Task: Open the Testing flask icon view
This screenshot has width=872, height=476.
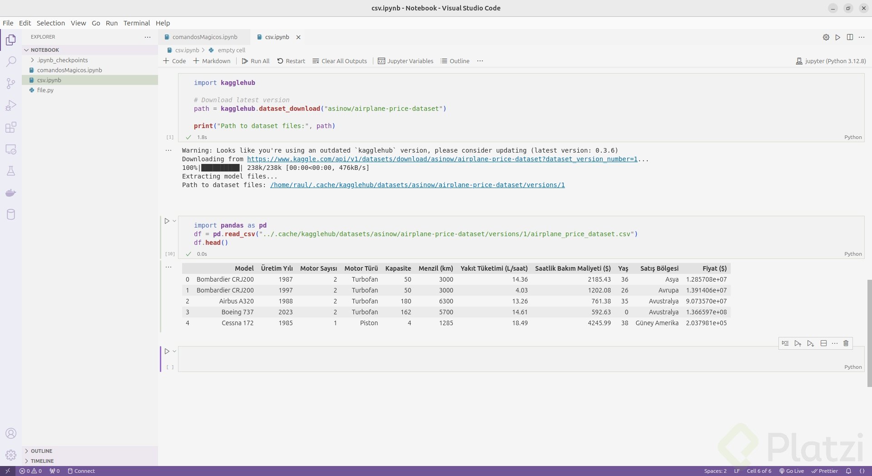Action: coord(11,171)
